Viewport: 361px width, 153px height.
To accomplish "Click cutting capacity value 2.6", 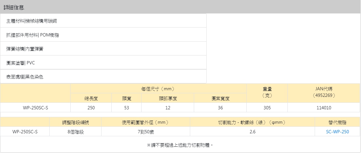I will pos(252,132).
